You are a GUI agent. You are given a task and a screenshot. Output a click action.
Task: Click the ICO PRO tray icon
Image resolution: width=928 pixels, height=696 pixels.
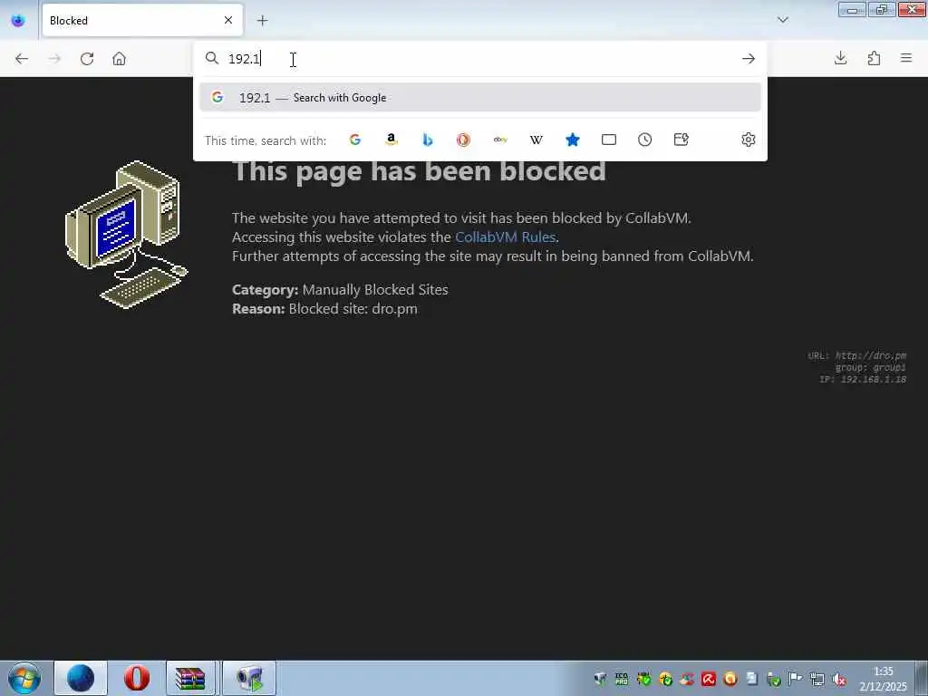pos(622,679)
